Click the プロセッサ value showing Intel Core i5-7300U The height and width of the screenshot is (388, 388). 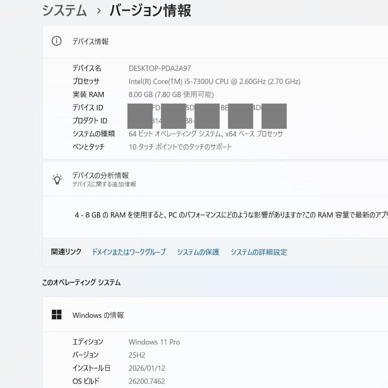[x=214, y=81]
